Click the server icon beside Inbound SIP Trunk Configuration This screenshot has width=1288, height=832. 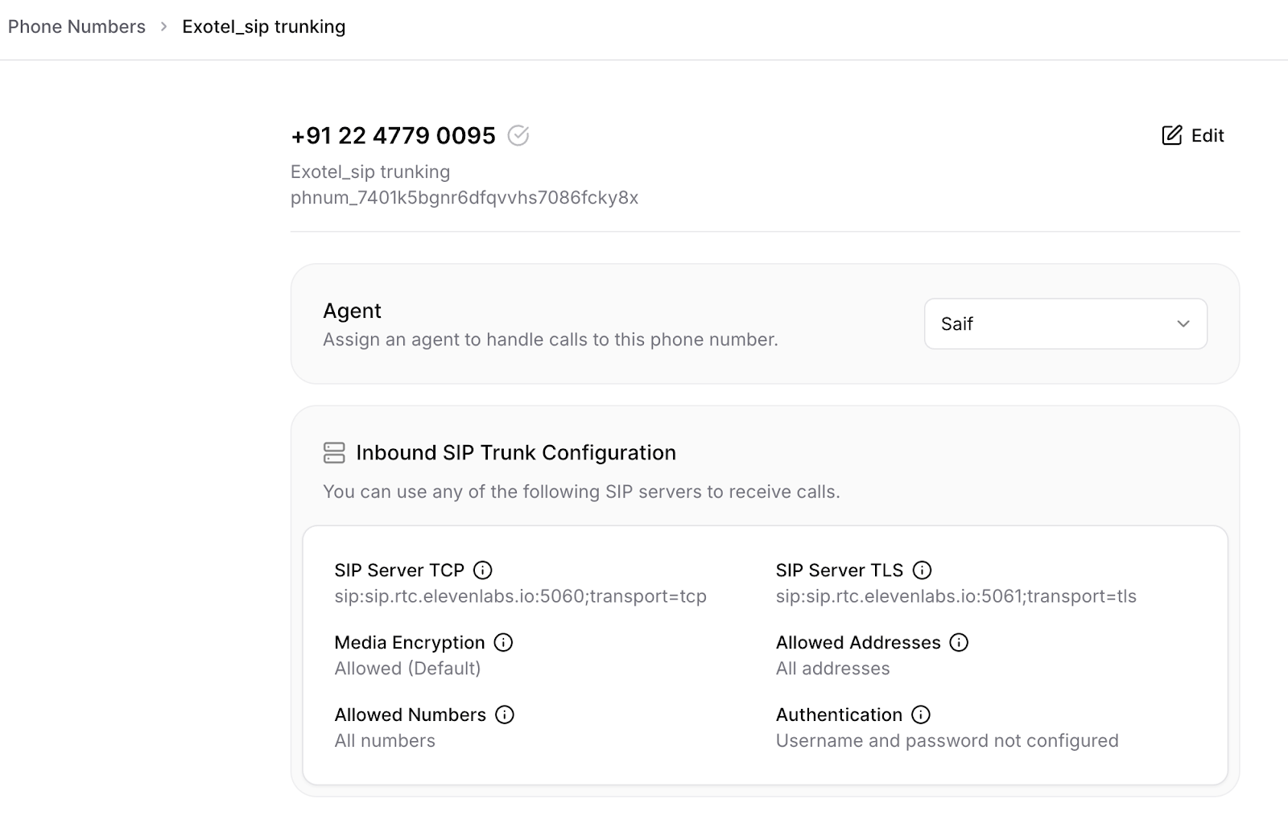tap(334, 452)
